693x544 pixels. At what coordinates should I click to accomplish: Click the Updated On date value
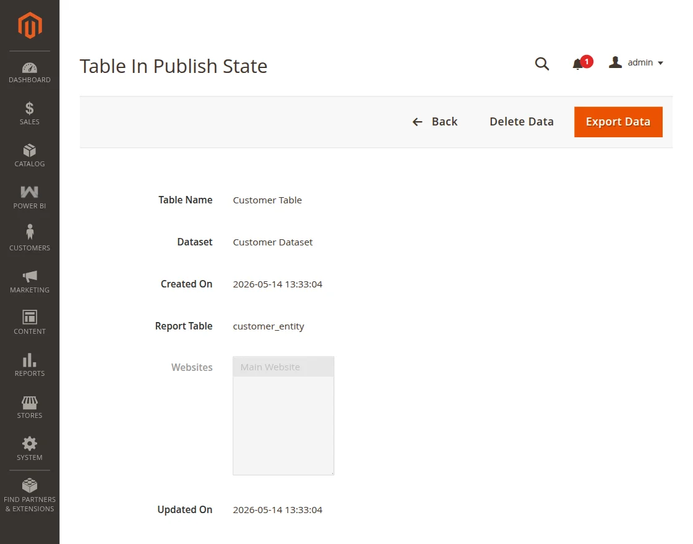coord(278,510)
